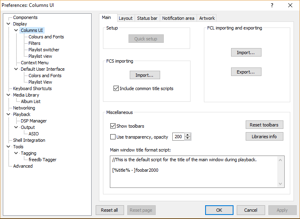Open DSP Manager preferences page
The width and height of the screenshot is (300, 219).
[34, 121]
